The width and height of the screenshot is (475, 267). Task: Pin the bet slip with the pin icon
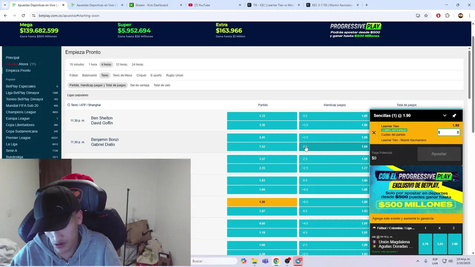point(454,116)
